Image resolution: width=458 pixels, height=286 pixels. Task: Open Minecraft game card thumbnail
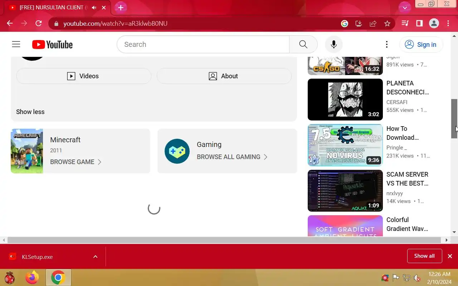click(x=27, y=151)
